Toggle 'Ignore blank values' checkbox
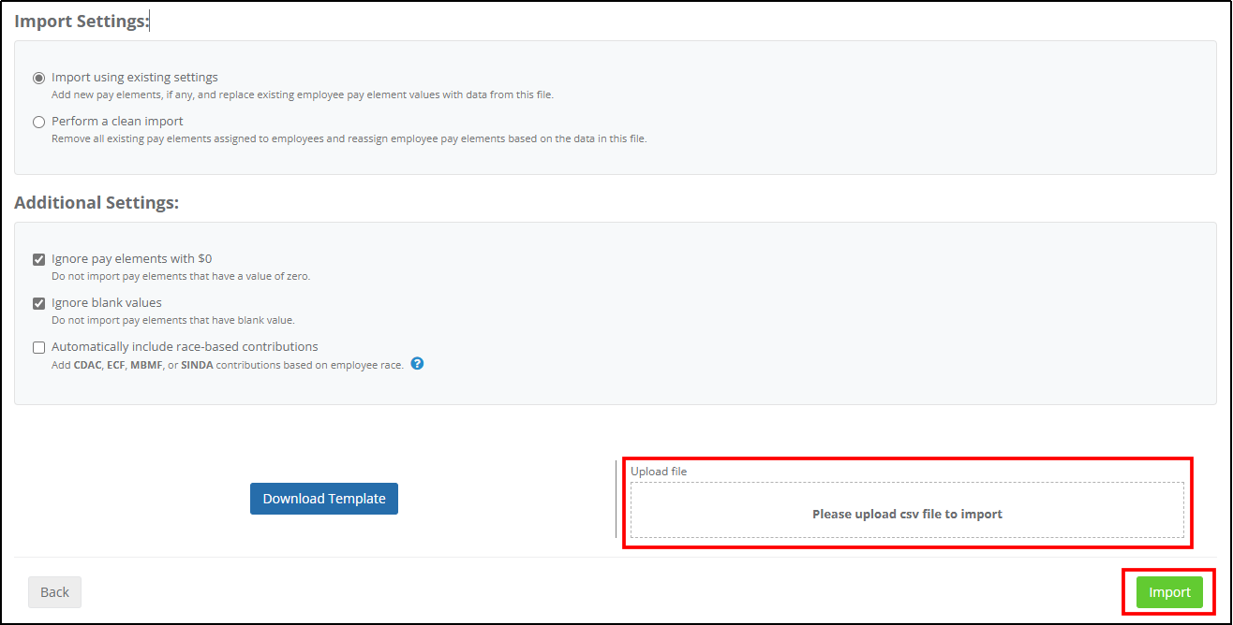The width and height of the screenshot is (1233, 625). (38, 303)
